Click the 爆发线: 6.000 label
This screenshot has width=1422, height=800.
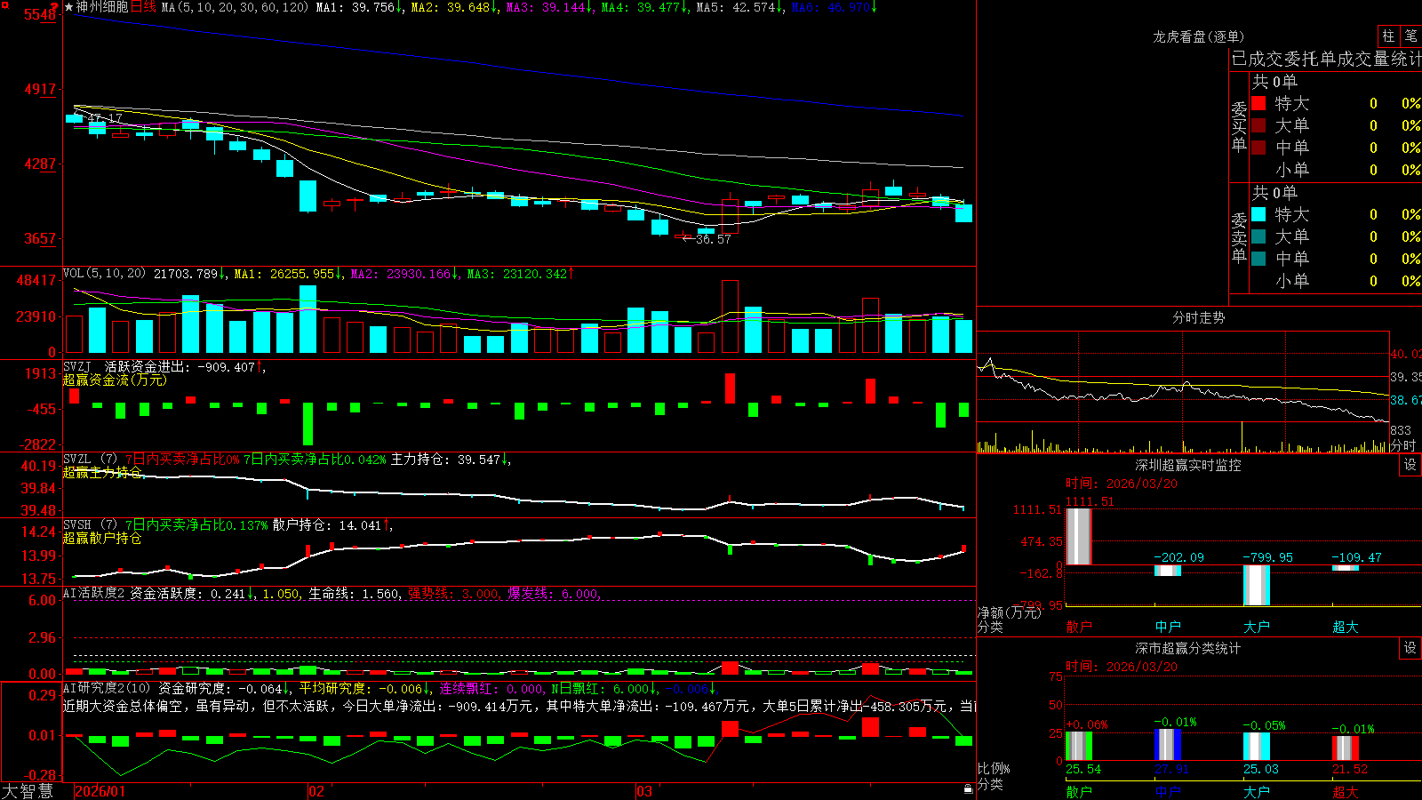(554, 594)
